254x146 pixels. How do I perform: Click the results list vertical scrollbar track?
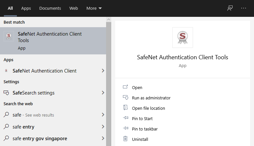coord(109,84)
